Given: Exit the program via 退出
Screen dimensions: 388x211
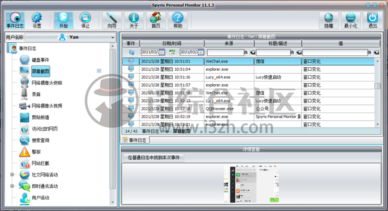Looking at the screenshot, I should [x=373, y=20].
